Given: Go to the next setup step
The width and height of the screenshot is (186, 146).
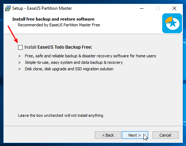Looking at the screenshot, I should click(x=135, y=135).
